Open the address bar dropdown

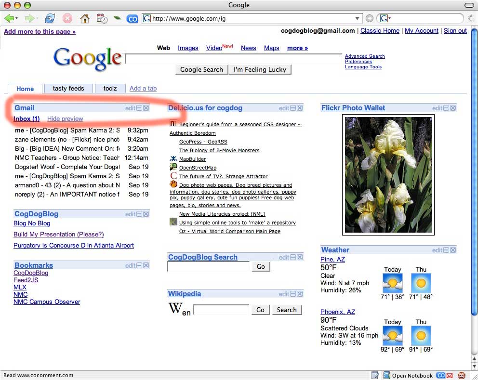357,18
